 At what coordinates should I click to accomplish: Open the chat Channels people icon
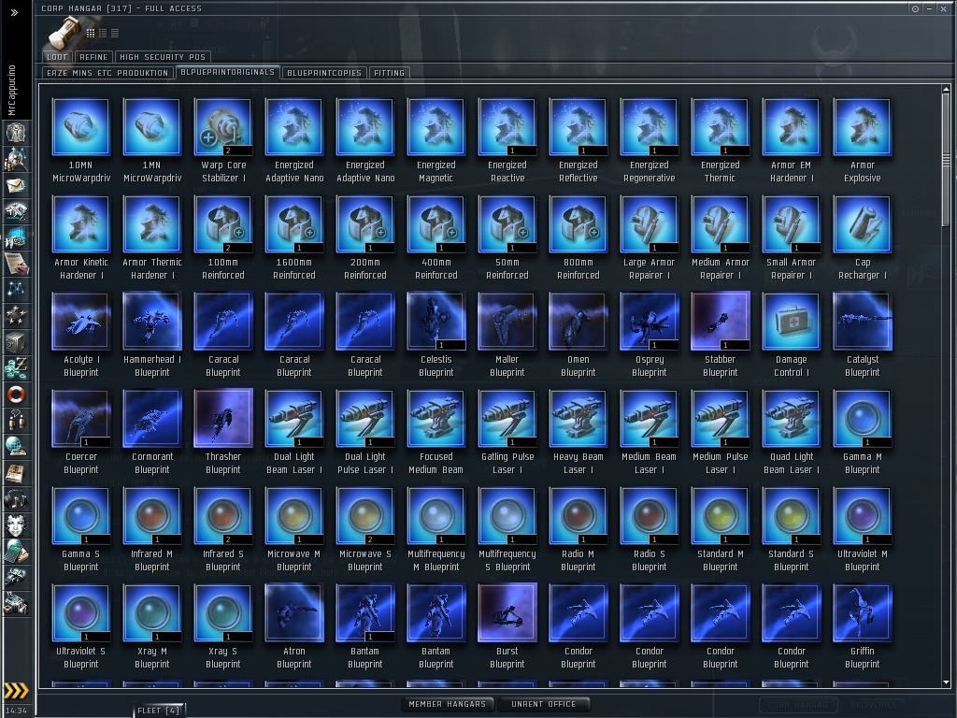point(15,421)
